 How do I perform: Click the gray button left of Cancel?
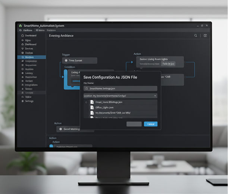pyautogui.click(x=134, y=124)
